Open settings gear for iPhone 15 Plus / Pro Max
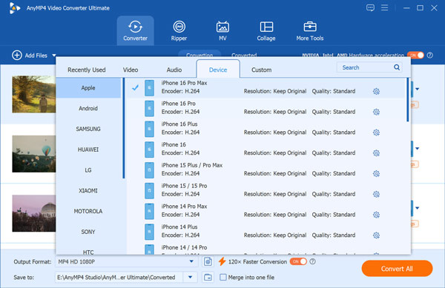Image resolution: width=445 pixels, height=288 pixels. [x=376, y=173]
